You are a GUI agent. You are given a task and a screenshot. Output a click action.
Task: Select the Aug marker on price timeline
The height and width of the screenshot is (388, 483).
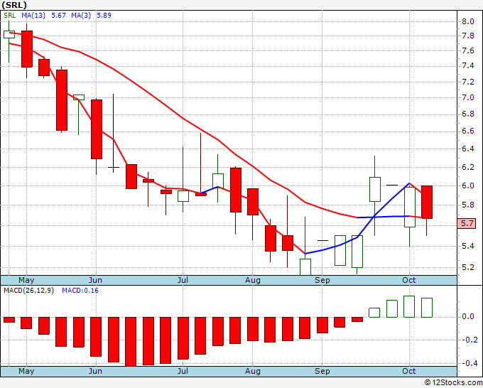(253, 280)
